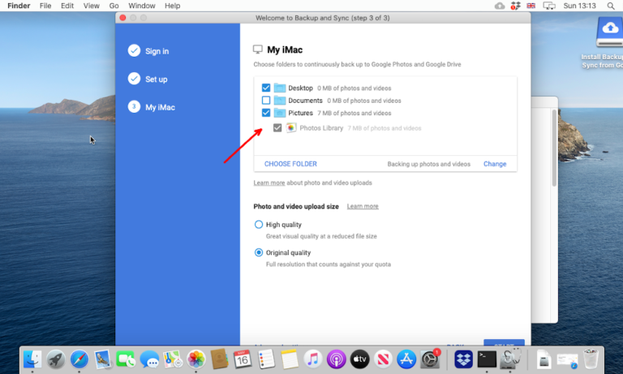Open App Store icon in dock

[406, 359]
